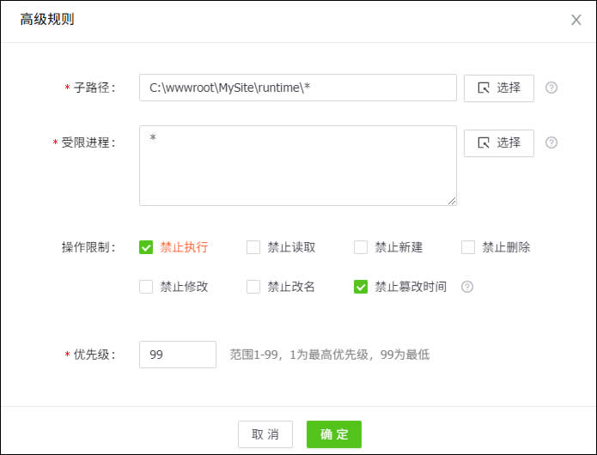Image resolution: width=597 pixels, height=455 pixels.
Task: Focus the 子路径 path input field
Action: tap(297, 88)
